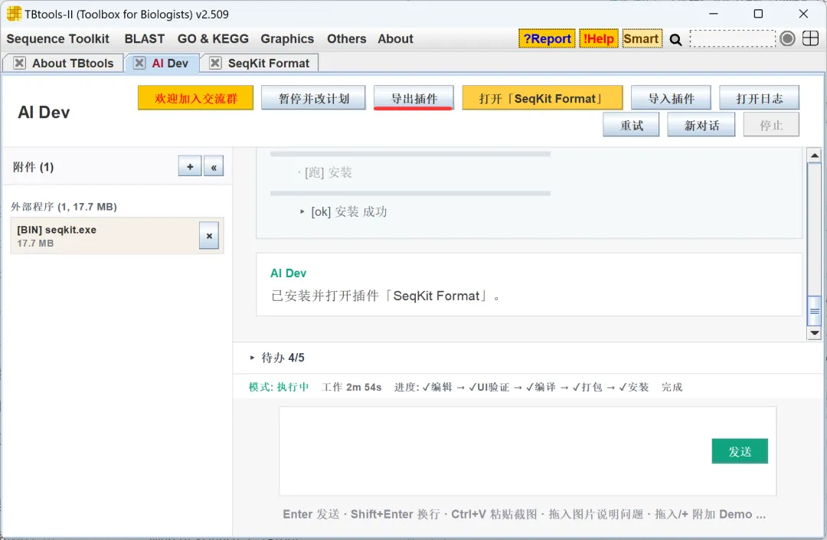The height and width of the screenshot is (540, 827).
Task: Click the chat scrollbar down arrow
Action: pos(814,332)
